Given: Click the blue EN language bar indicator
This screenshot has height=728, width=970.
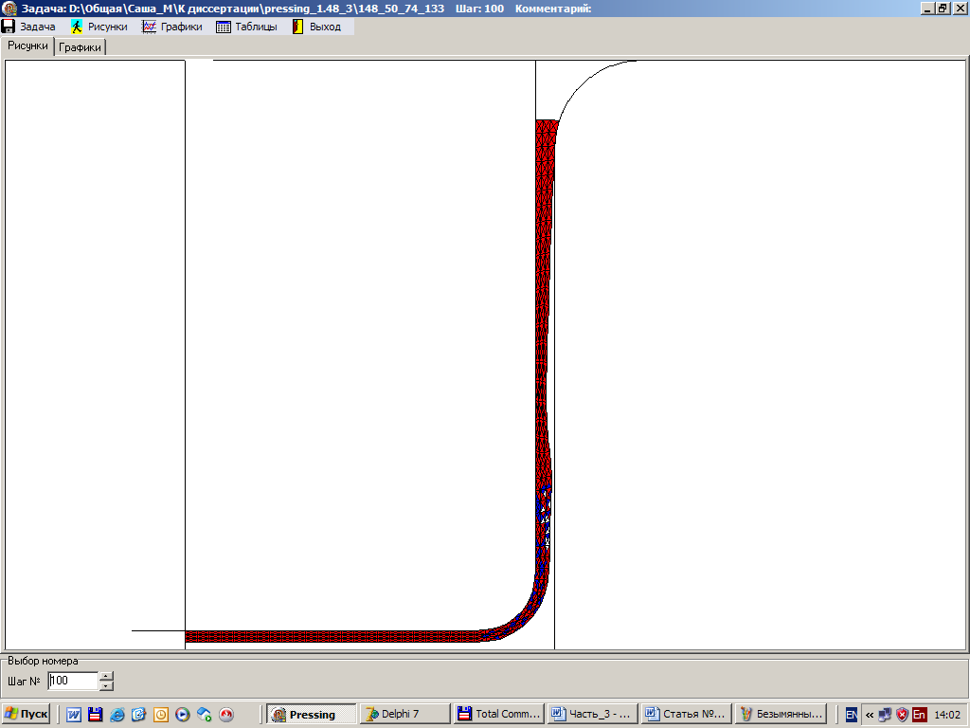Looking at the screenshot, I should 852,715.
